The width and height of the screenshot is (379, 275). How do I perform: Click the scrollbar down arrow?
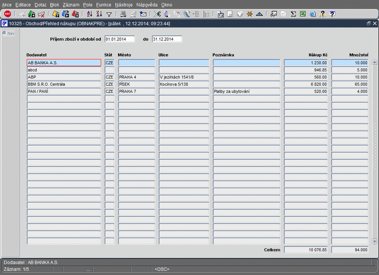point(374,241)
